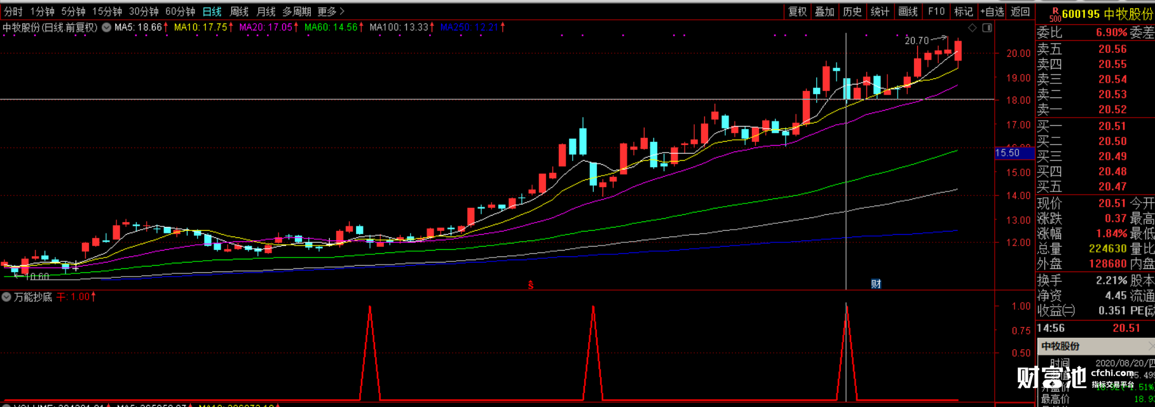This screenshot has width=1155, height=407.
Task: Open the 多周期 multi-period view
Action: click(x=297, y=11)
